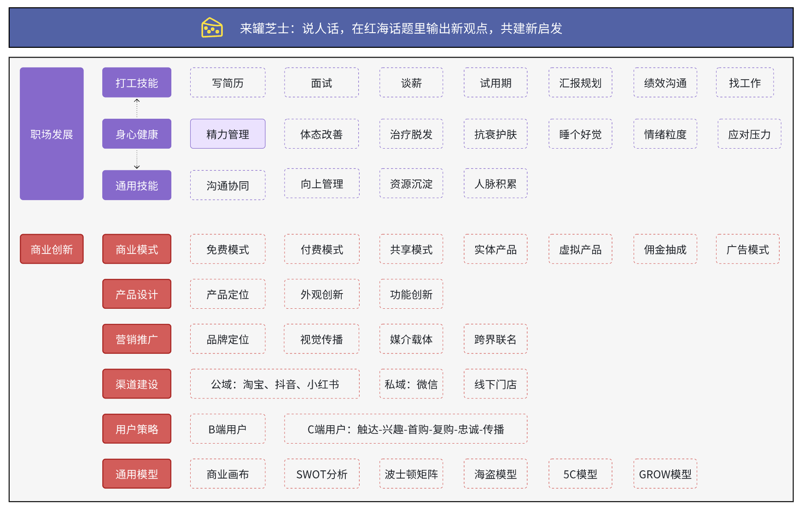Open the 体态改善 topic box
Image resolution: width=804 pixels, height=508 pixels.
point(321,134)
